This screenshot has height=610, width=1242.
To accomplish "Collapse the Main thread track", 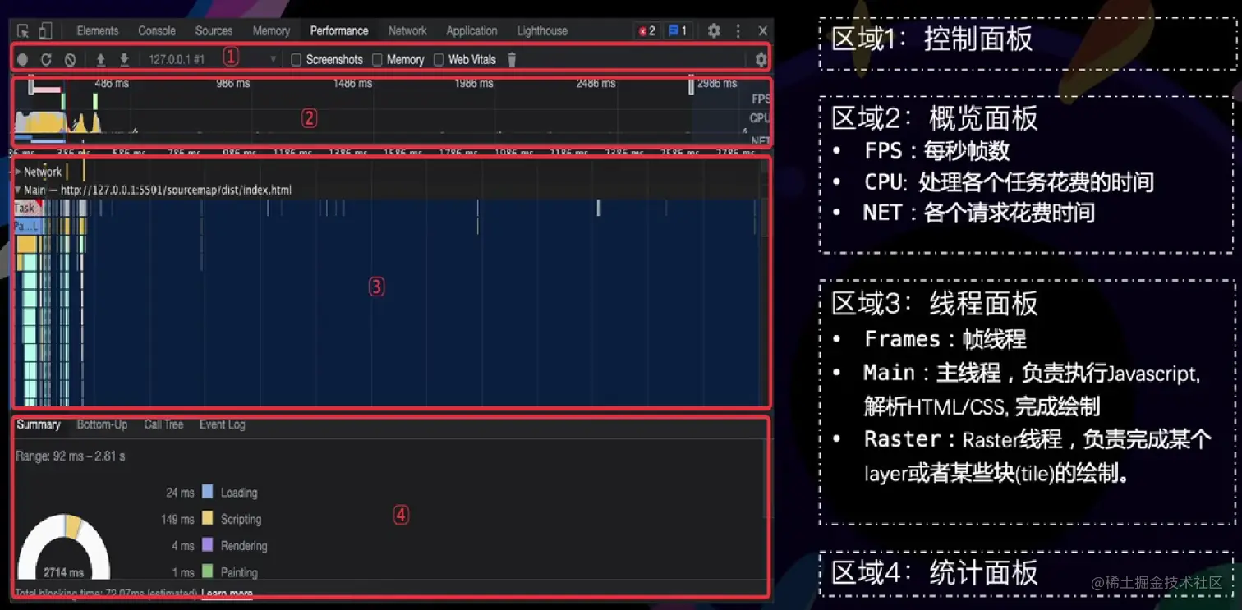I will click(18, 190).
